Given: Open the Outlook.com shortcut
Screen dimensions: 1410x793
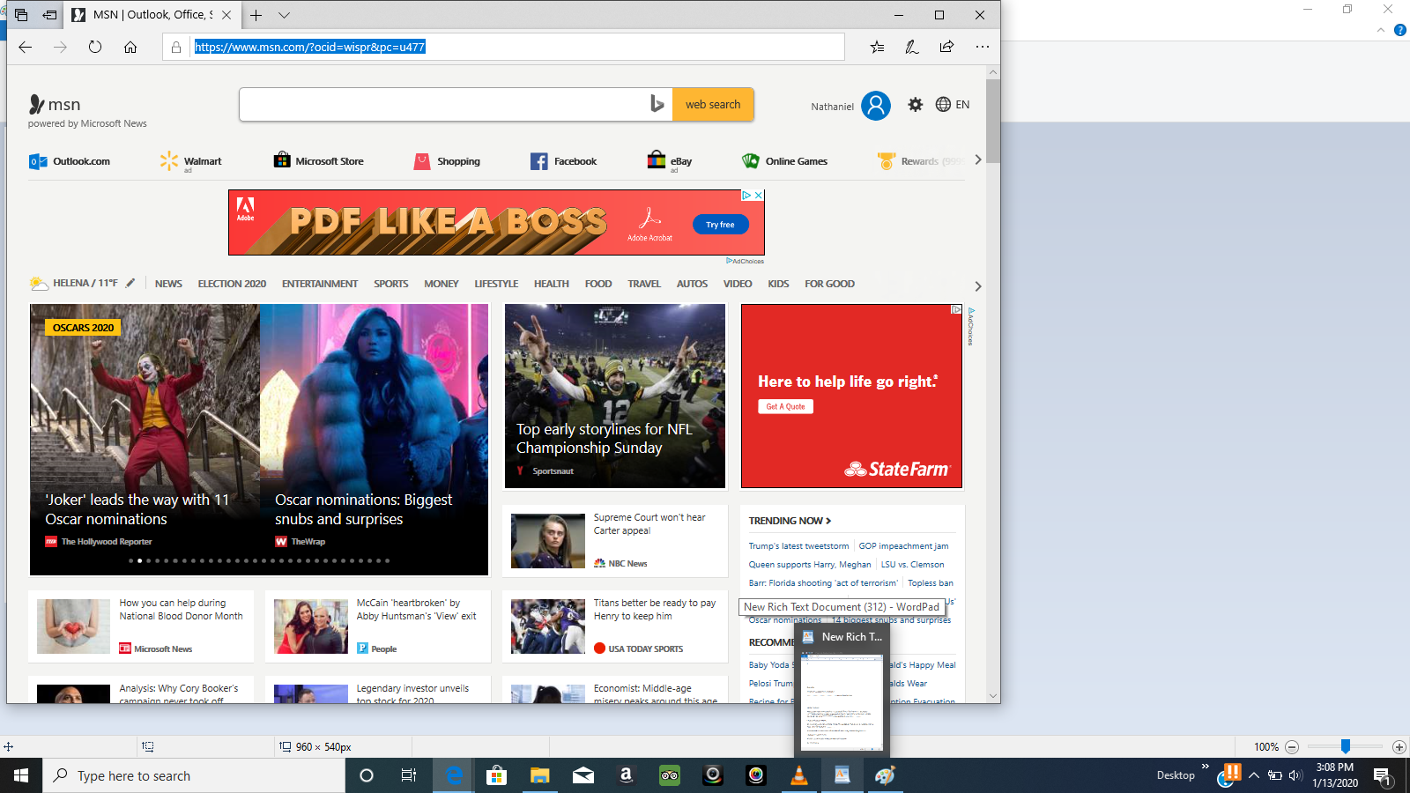Looking at the screenshot, I should pyautogui.click(x=70, y=161).
